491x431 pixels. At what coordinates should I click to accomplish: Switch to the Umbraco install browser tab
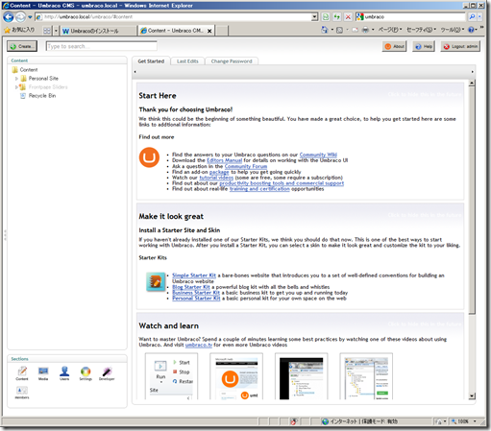coord(98,31)
